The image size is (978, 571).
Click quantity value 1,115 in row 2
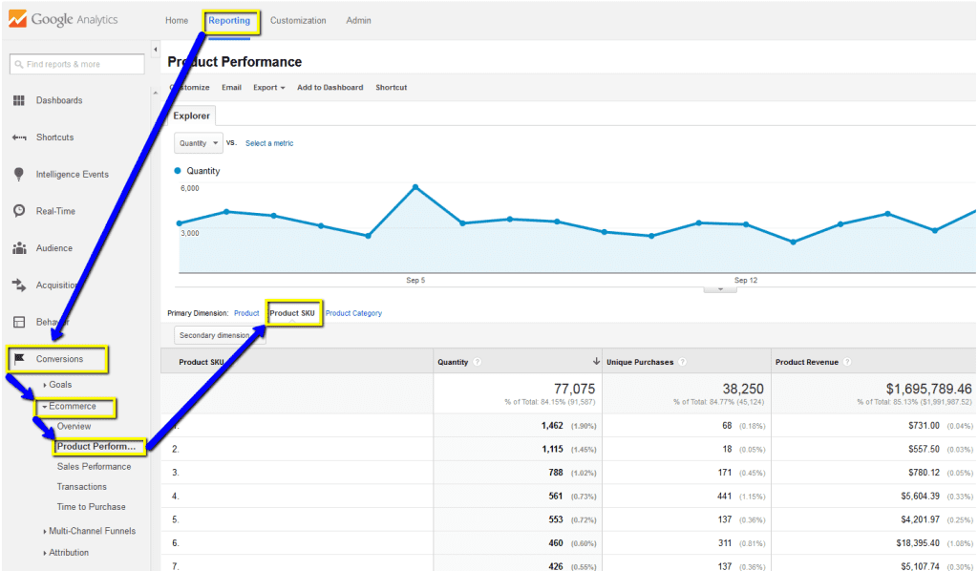click(552, 449)
